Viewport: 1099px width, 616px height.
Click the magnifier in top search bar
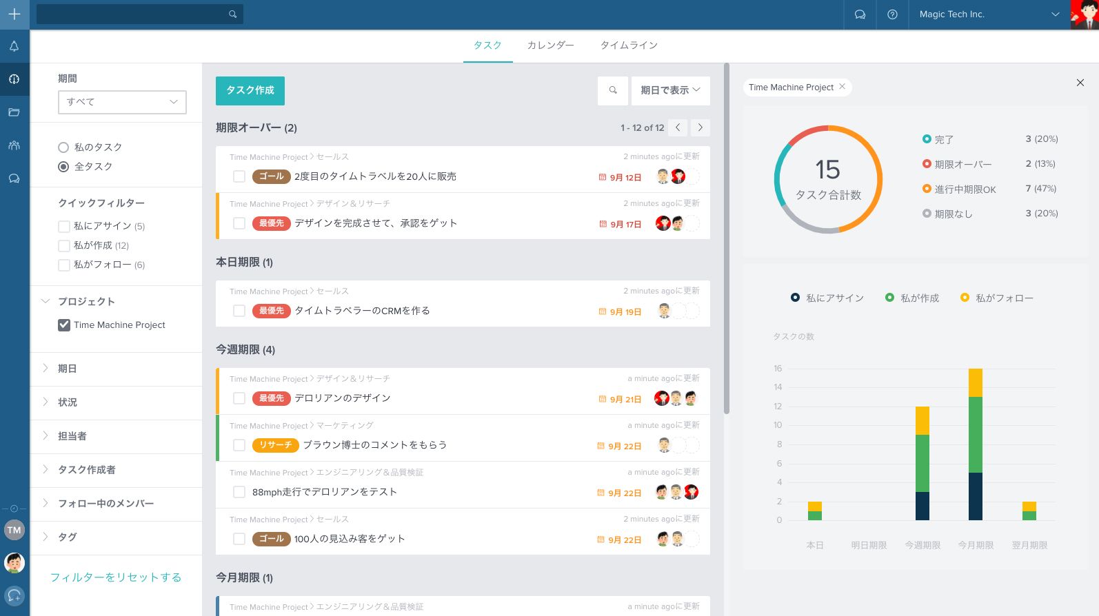click(232, 14)
